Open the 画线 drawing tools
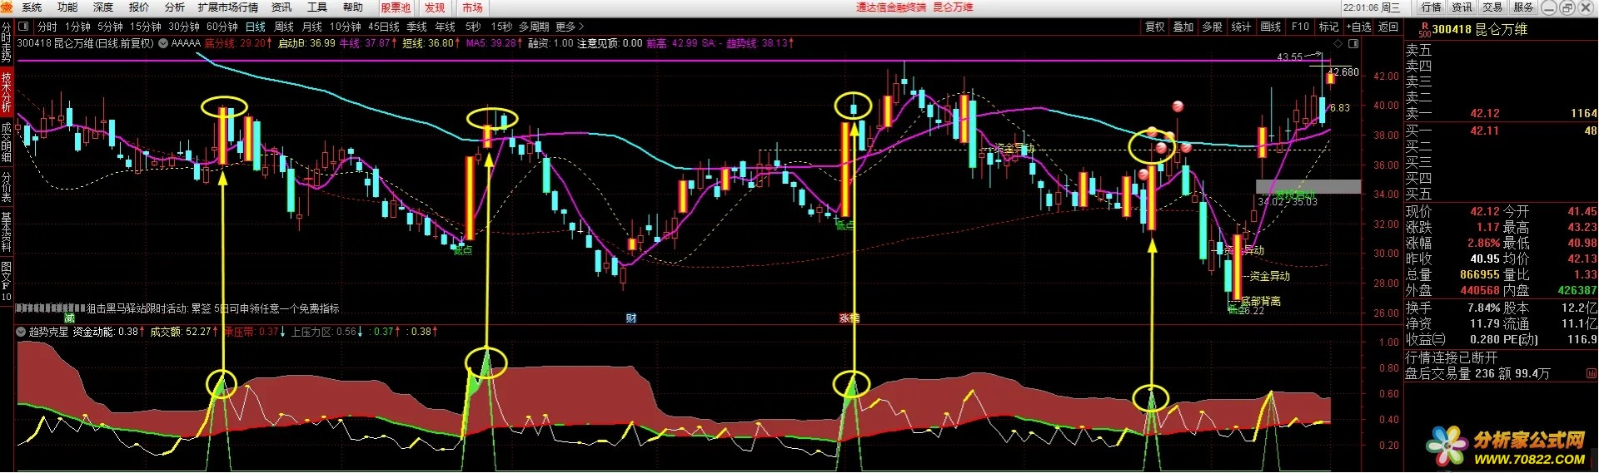The image size is (1599, 473). pos(1271,27)
